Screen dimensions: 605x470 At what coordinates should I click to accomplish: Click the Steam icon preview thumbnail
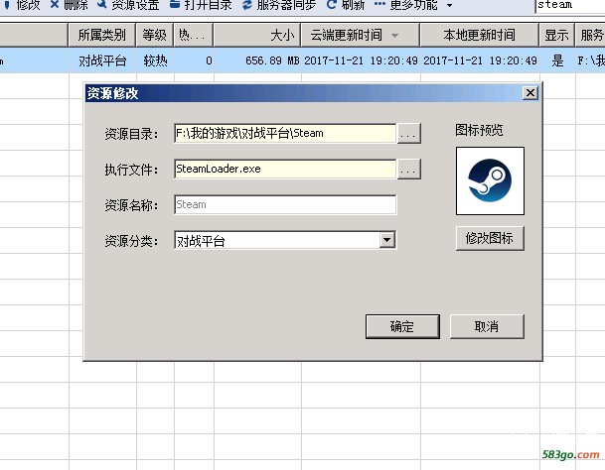(490, 180)
